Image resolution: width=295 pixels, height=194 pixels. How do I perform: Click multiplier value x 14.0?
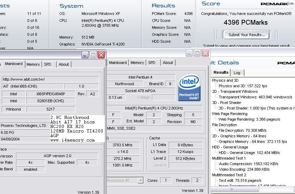[x=123, y=152]
